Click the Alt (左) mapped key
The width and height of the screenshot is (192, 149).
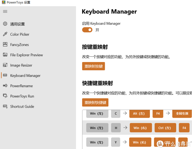pos(139,114)
